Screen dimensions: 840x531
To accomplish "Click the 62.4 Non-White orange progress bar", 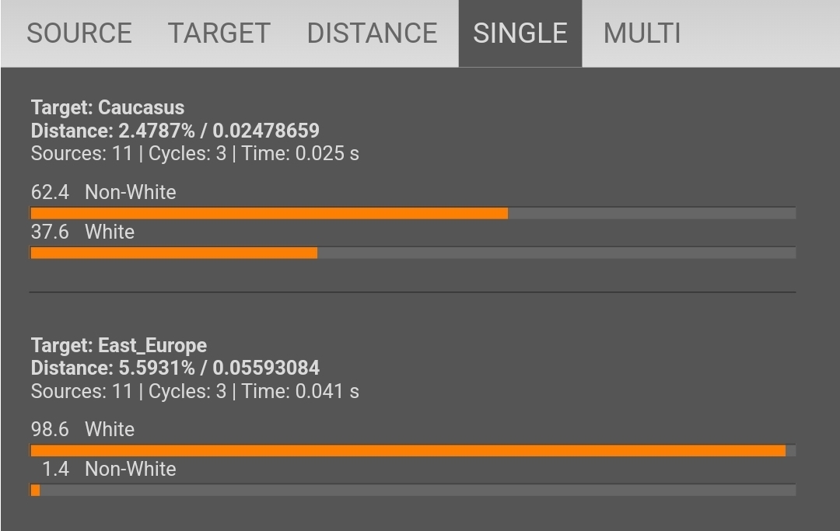I will point(268,213).
